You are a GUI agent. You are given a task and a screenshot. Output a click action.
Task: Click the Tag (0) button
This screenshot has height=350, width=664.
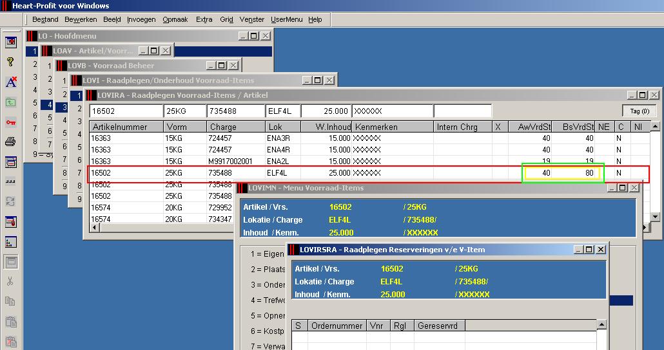(640, 111)
